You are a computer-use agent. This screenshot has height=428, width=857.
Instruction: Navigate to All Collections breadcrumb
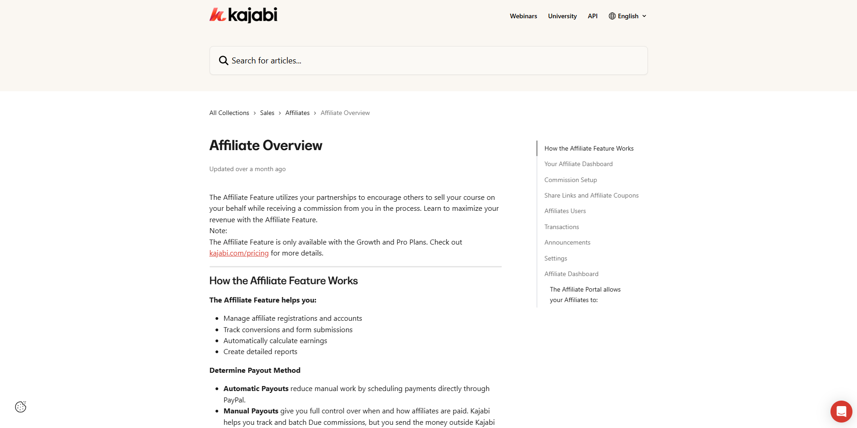point(229,113)
